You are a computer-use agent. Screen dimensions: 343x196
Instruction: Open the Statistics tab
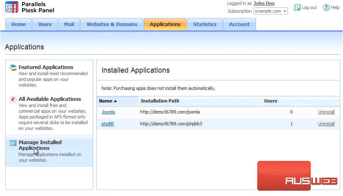click(x=205, y=24)
